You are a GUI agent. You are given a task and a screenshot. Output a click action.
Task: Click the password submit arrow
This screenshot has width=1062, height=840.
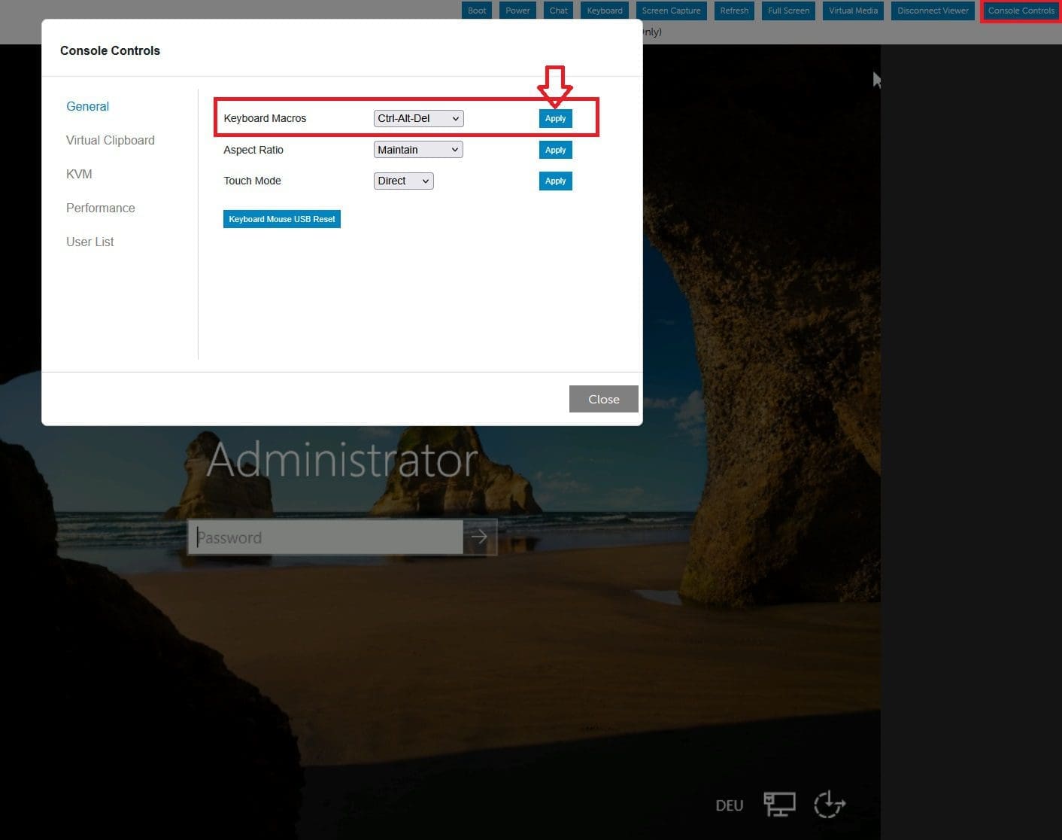click(x=480, y=537)
